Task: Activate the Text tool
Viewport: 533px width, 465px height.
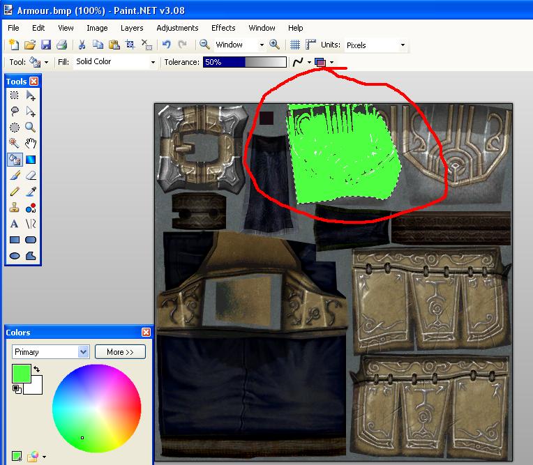Action: tap(14, 224)
